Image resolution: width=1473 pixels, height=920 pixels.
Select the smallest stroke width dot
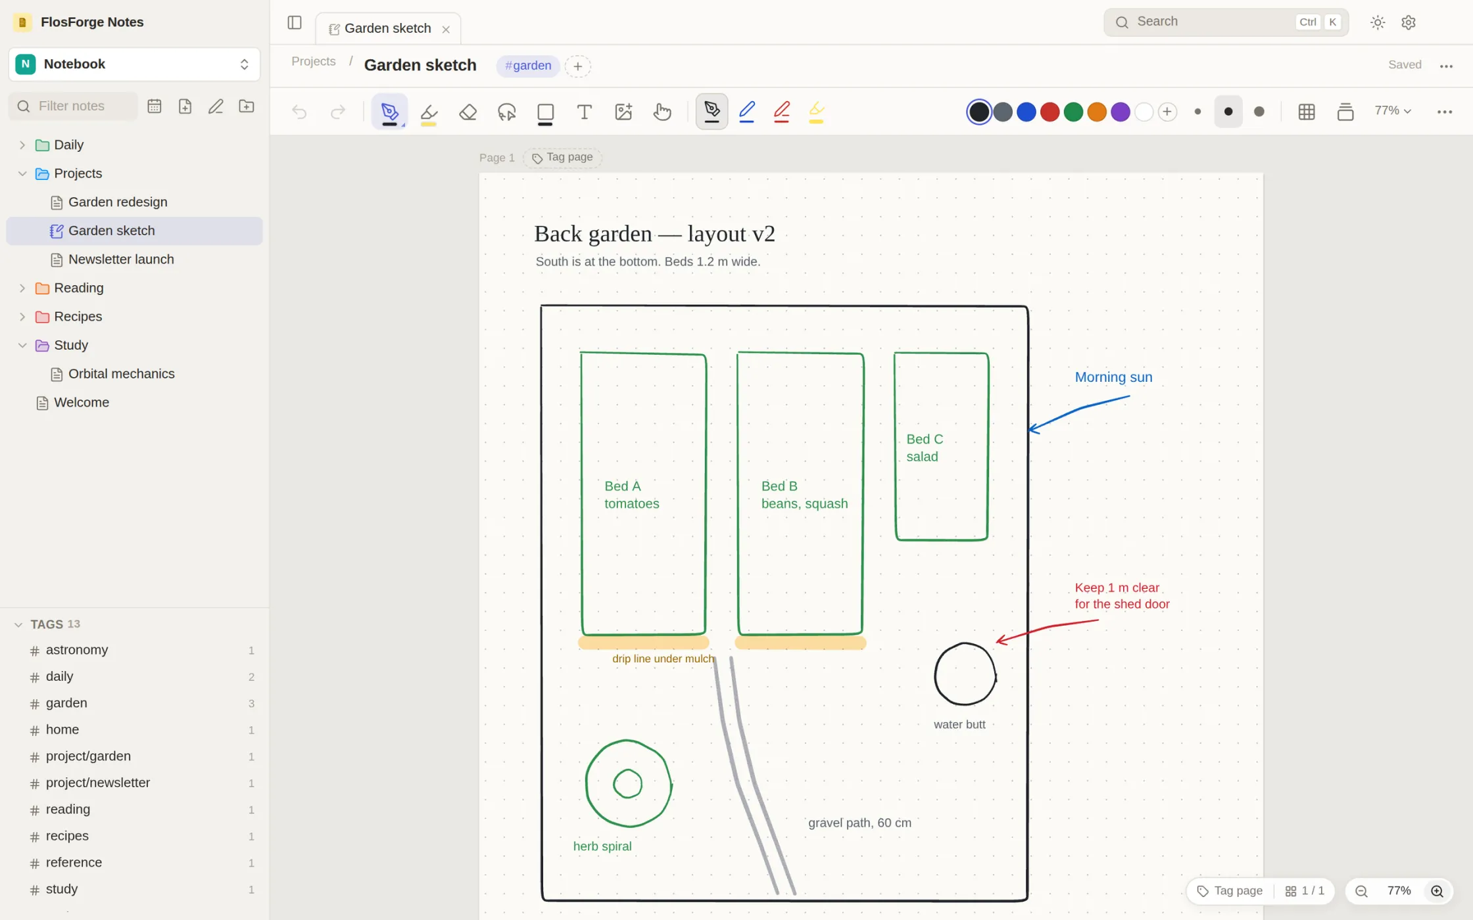(x=1197, y=112)
